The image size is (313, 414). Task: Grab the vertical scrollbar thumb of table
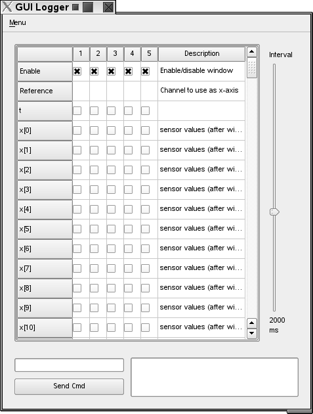(252, 68)
